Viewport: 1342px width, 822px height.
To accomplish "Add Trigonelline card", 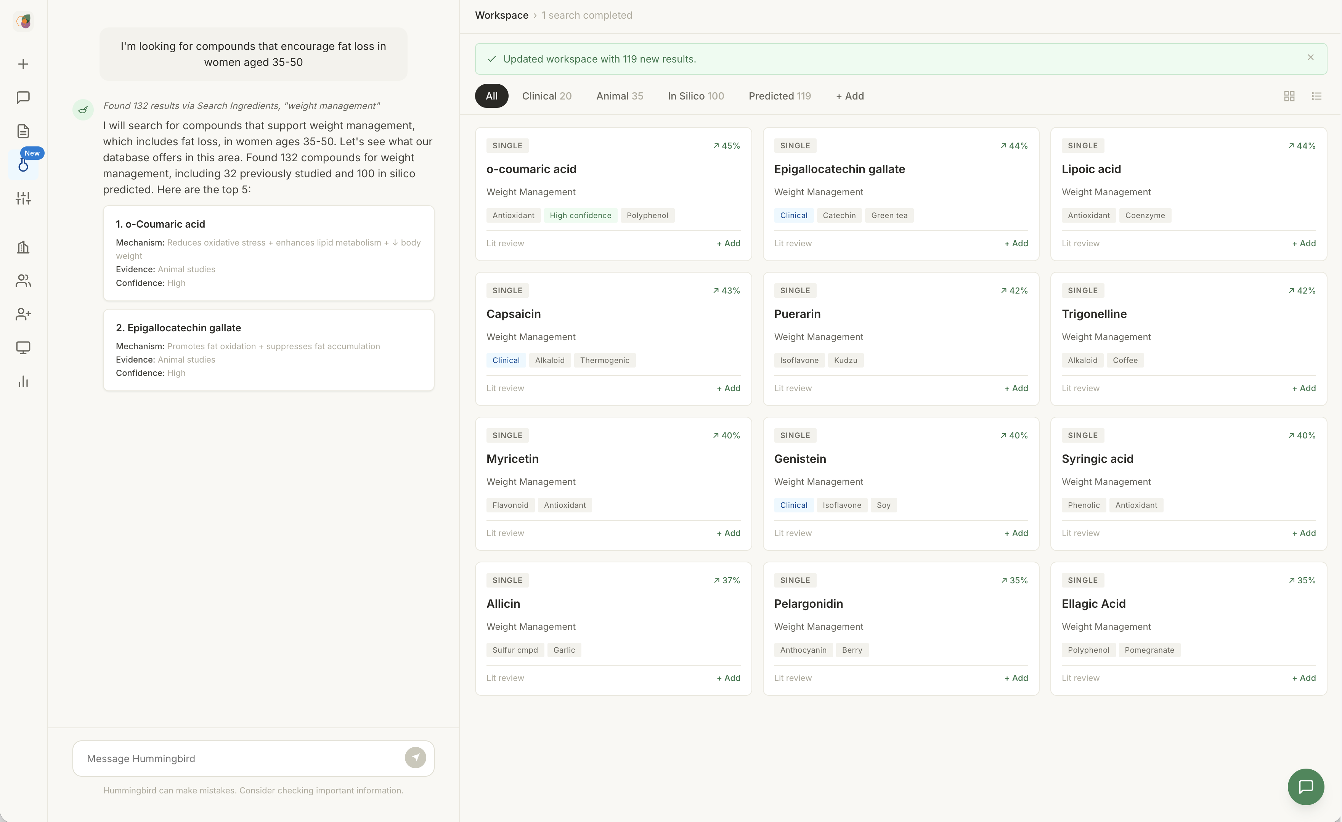I will click(1303, 389).
